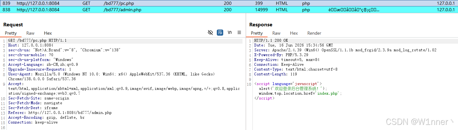Select history row 838 admin.php

(229, 10)
